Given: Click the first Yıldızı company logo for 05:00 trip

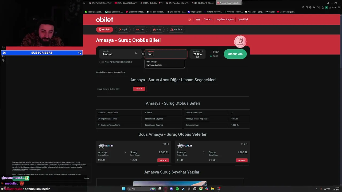Looking at the screenshot, I should click(x=106, y=146).
